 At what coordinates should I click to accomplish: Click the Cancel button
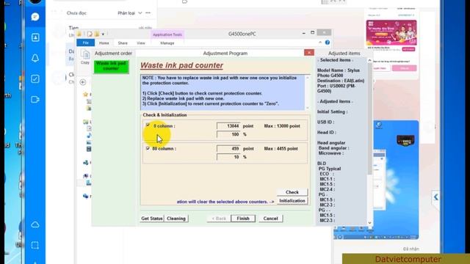pos(270,219)
